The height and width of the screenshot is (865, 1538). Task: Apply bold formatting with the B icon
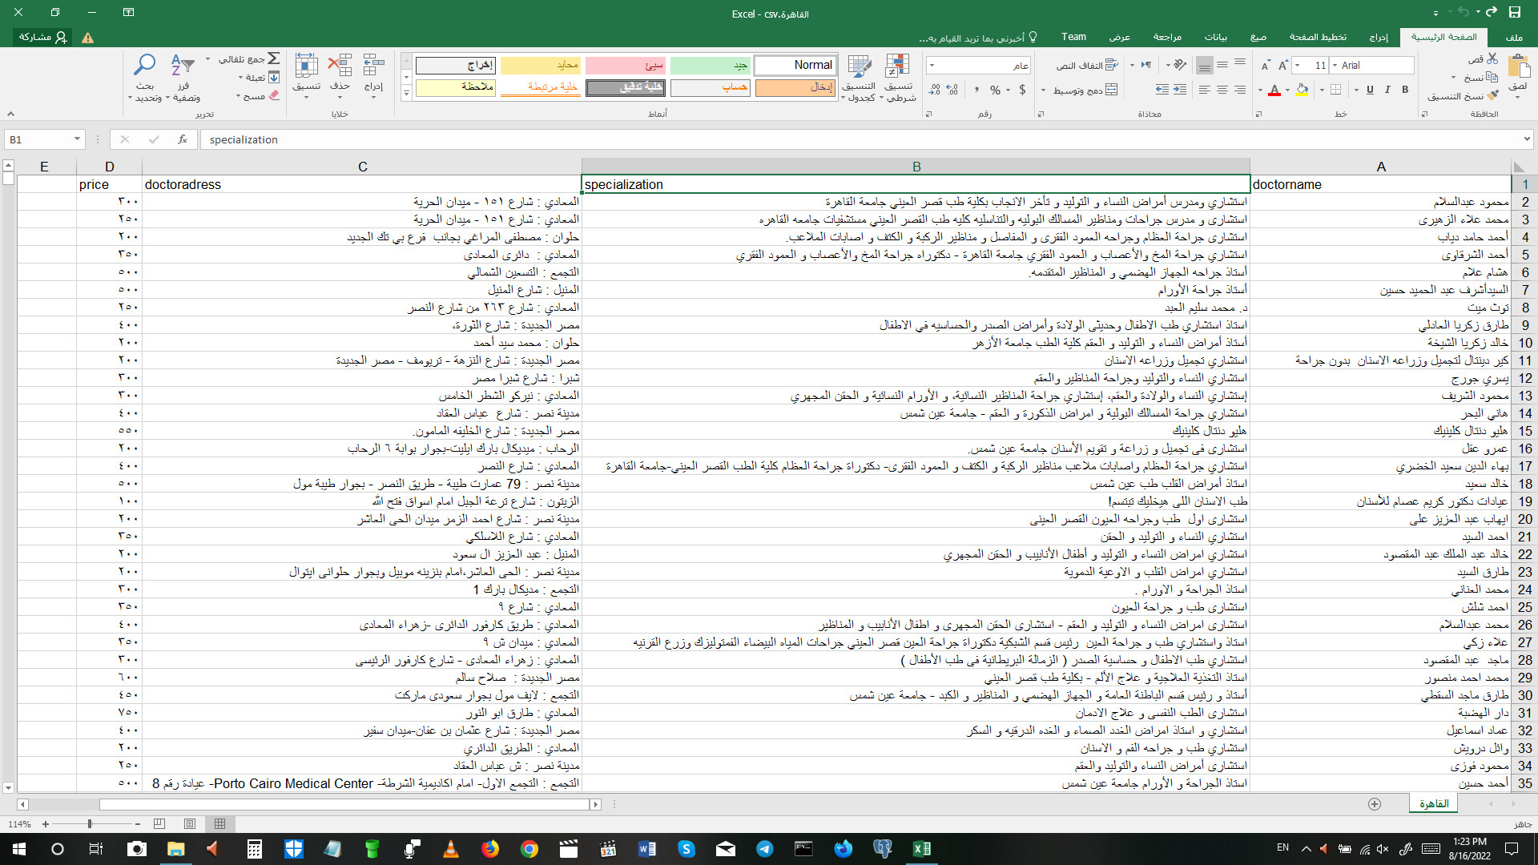(1404, 91)
